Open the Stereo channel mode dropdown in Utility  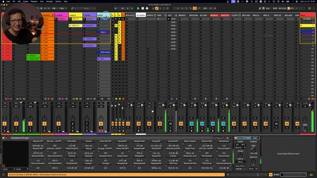240,147
